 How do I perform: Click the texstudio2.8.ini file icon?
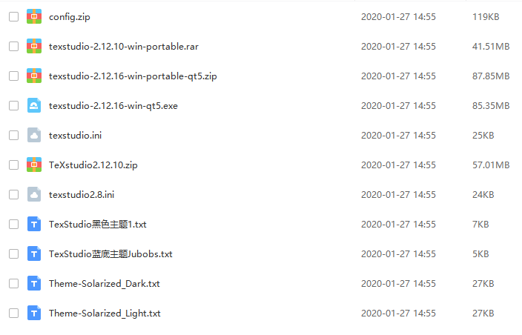[34, 194]
